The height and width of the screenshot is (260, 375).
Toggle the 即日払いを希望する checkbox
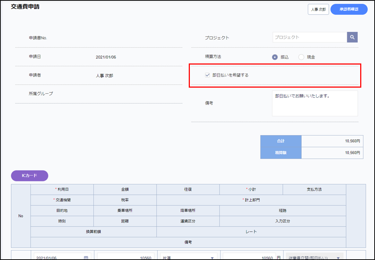click(207, 75)
